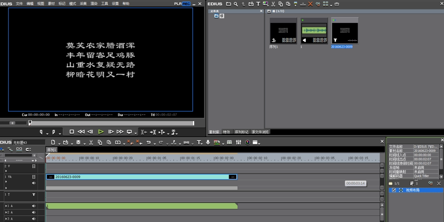
Task: Open the 文件 menu
Action: pyautogui.click(x=19, y=4)
